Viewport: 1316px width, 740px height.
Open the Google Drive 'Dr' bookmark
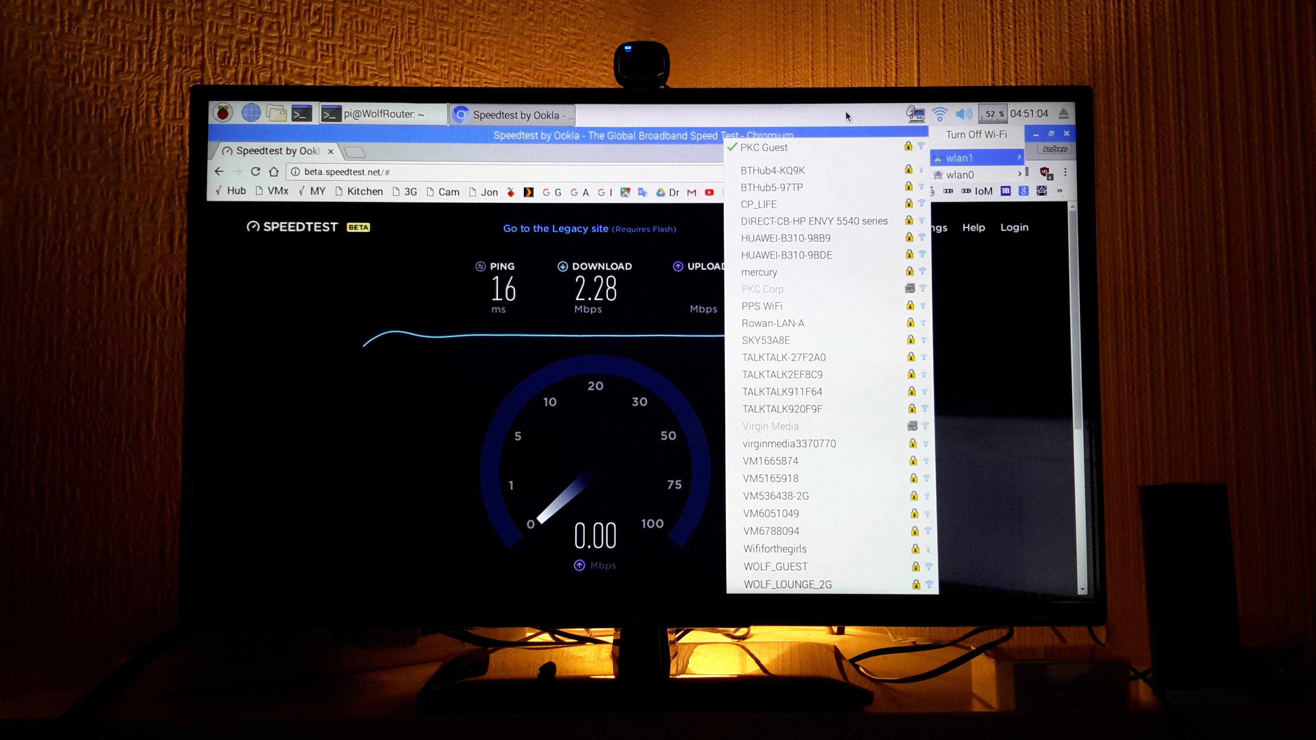[668, 193]
